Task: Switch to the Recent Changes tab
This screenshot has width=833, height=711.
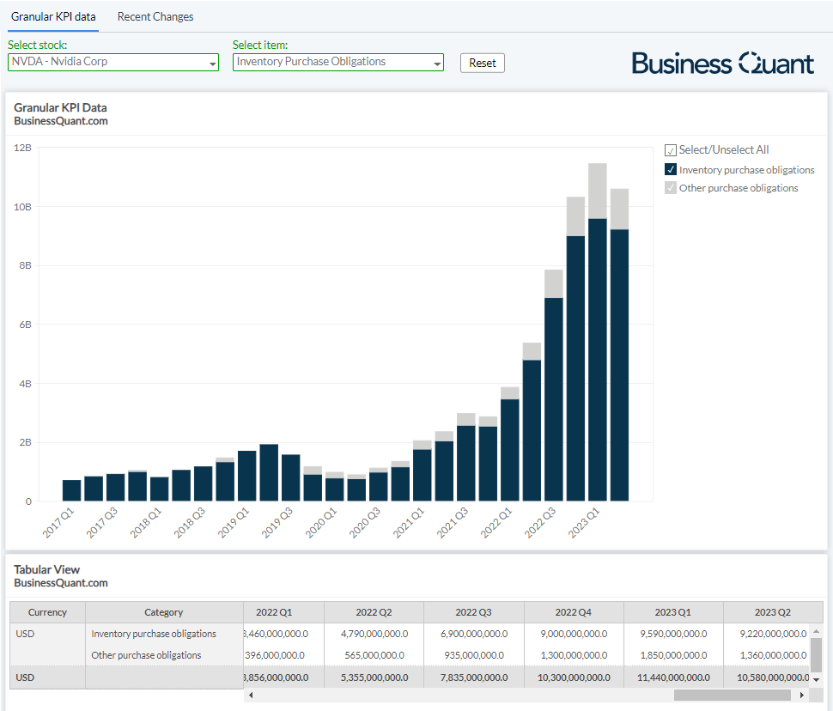Action: [x=155, y=16]
